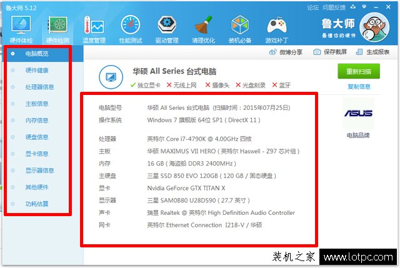The image size is (400, 268).
Task: Open 清理优化 cleanup broom icon
Action: (203, 29)
